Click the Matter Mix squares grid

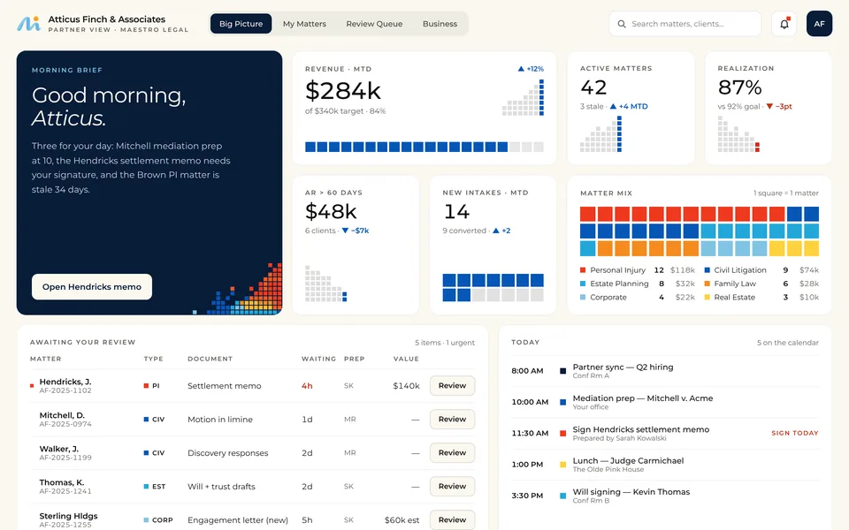[699, 231]
